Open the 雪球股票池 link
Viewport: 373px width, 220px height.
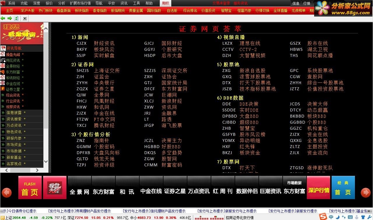point(255,77)
